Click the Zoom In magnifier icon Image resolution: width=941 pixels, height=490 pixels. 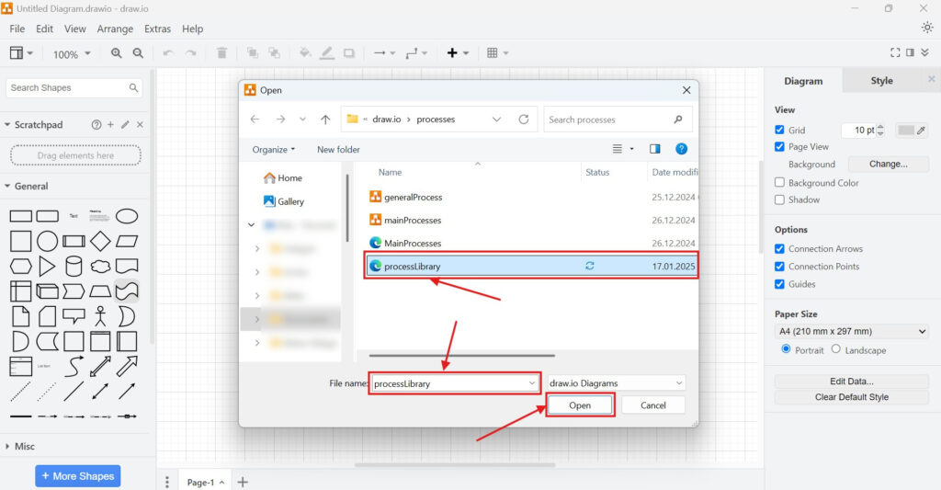117,53
